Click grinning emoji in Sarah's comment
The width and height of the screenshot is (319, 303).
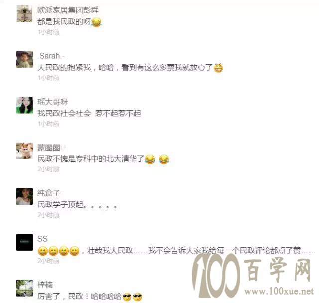coord(218,68)
